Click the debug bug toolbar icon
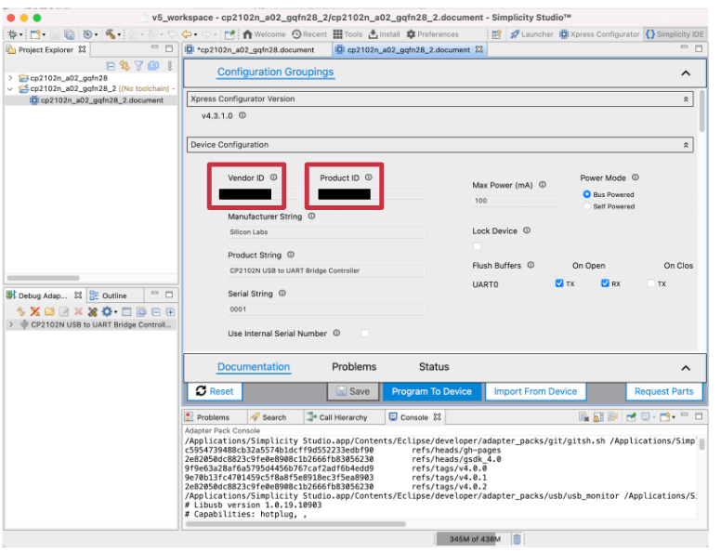 tap(12, 34)
